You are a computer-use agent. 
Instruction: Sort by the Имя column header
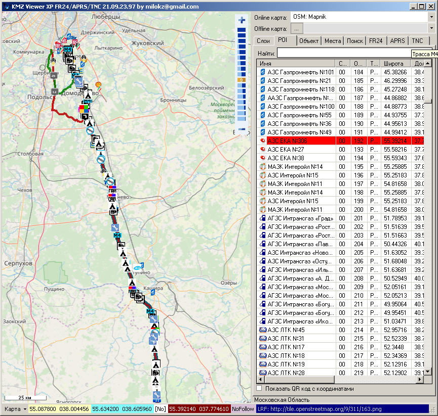(x=296, y=63)
